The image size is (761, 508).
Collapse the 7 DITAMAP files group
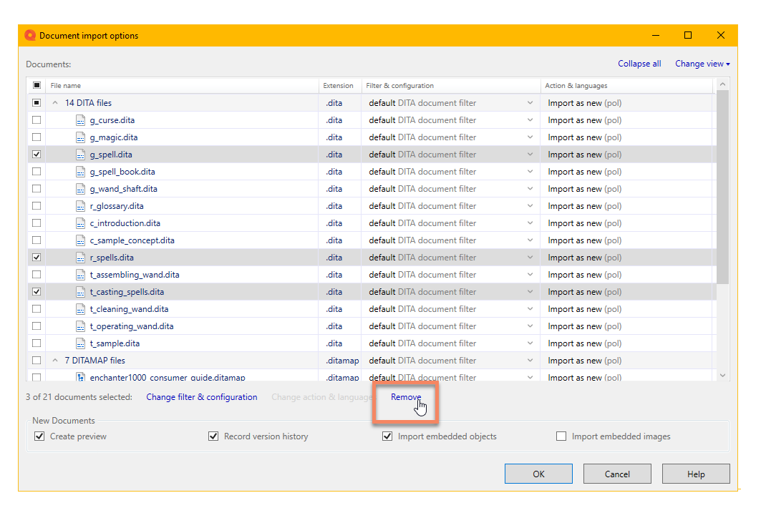(x=55, y=360)
